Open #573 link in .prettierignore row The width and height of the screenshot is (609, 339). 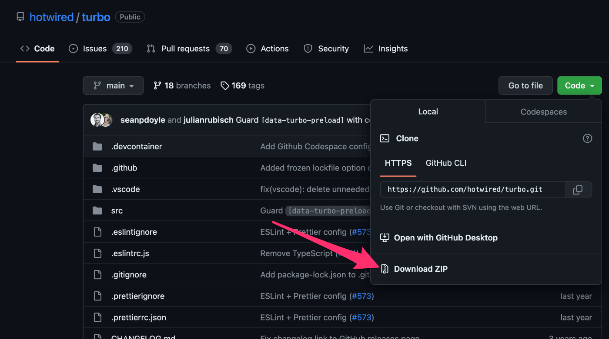click(361, 296)
